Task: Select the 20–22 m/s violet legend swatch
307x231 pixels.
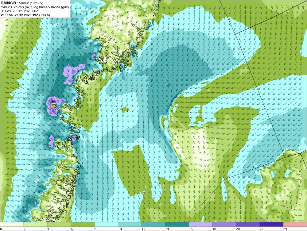Action: click(248, 224)
